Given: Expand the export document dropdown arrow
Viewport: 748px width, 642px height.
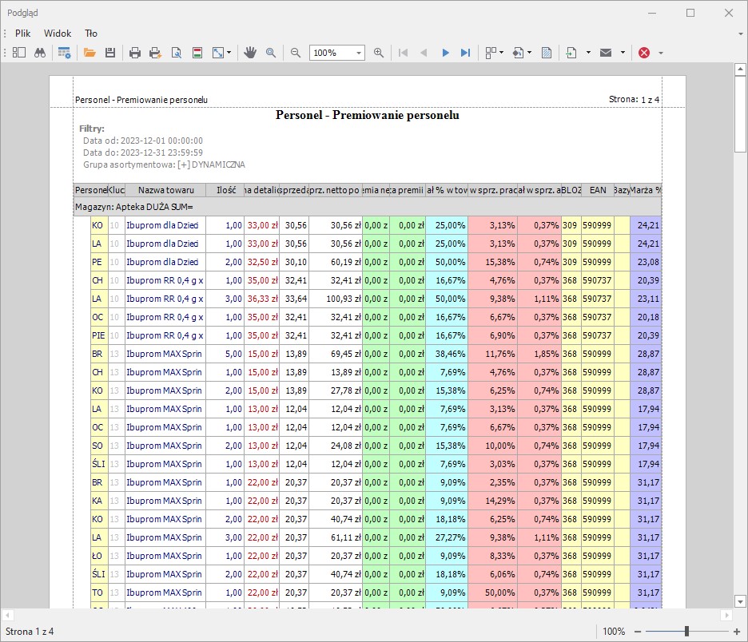Looking at the screenshot, I should point(588,53).
